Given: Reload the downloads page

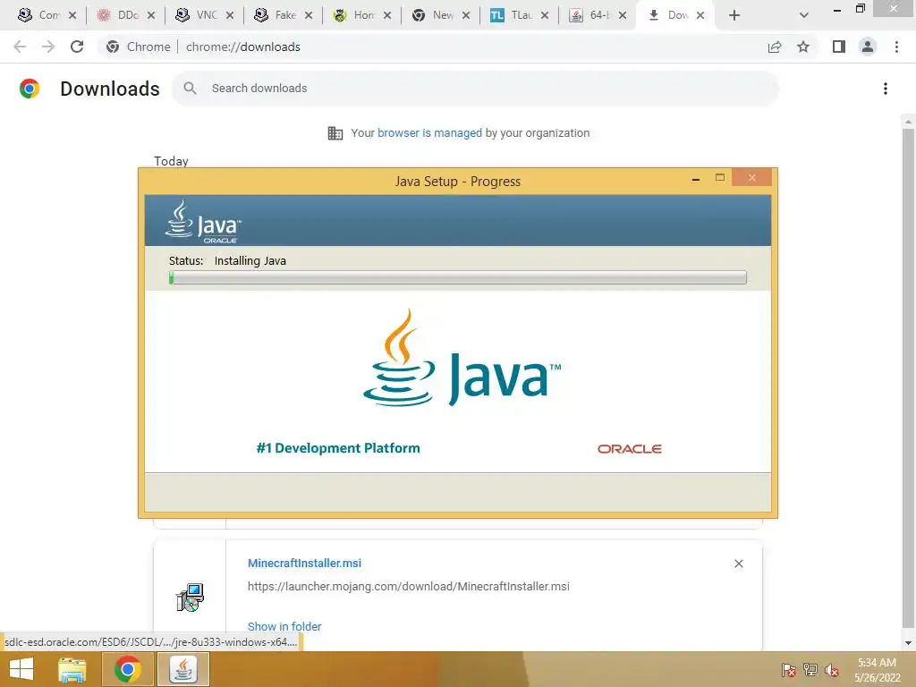Looking at the screenshot, I should (x=77, y=47).
